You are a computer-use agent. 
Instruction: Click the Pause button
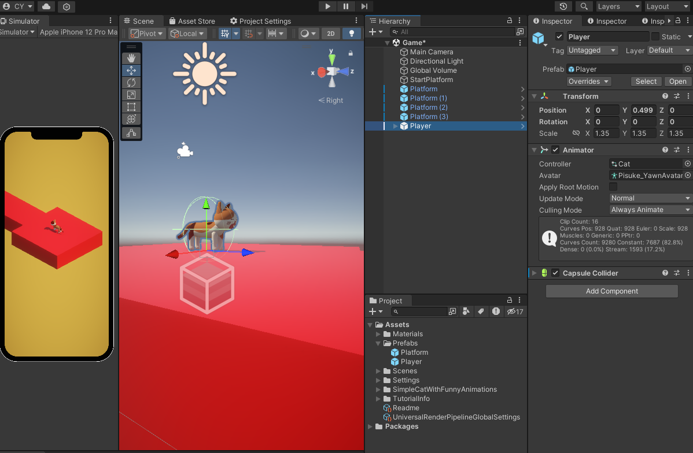[x=345, y=6]
